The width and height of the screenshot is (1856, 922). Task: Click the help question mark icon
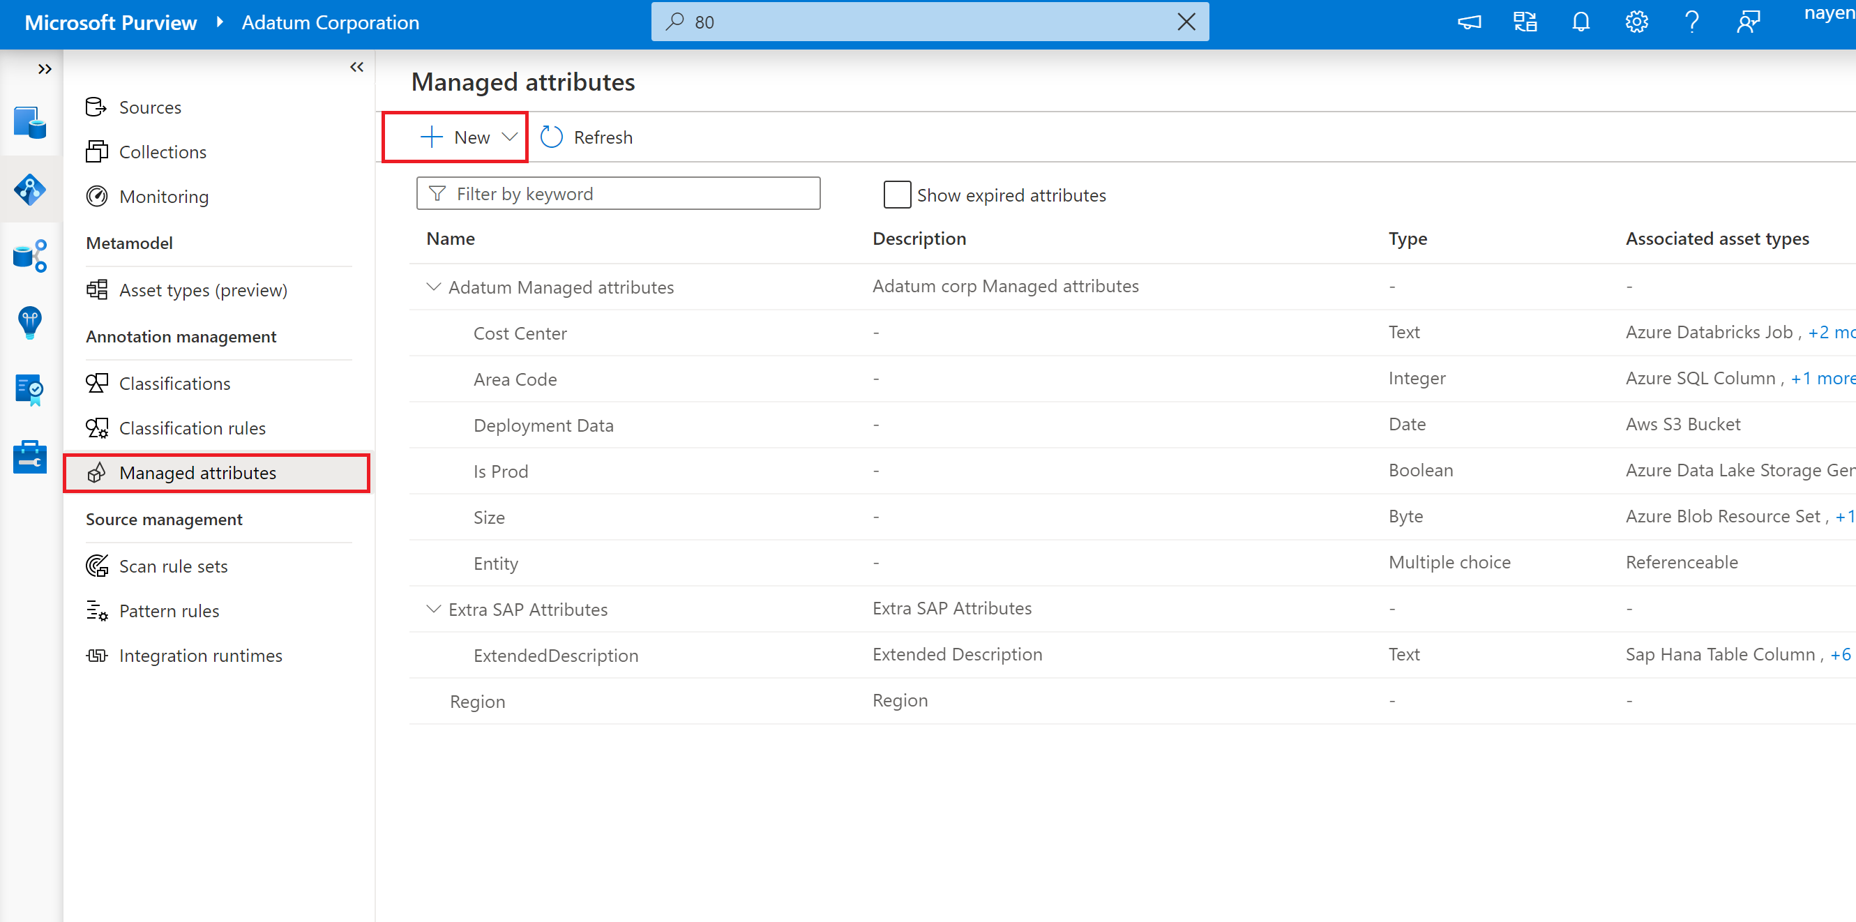1691,22
